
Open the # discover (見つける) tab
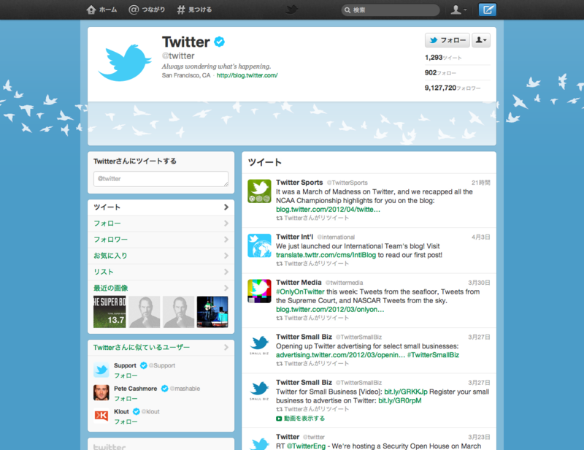[194, 9]
